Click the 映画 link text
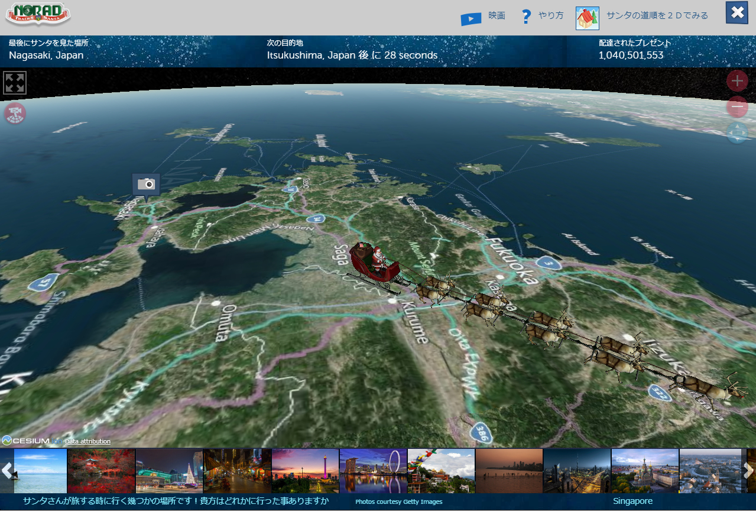This screenshot has height=511, width=756. click(497, 16)
